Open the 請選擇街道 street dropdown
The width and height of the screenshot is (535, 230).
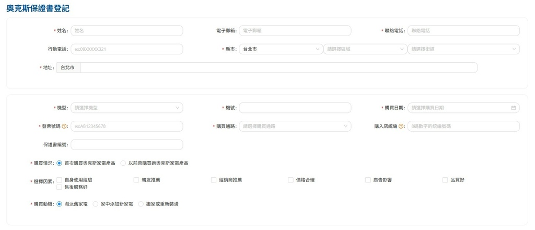coord(464,49)
